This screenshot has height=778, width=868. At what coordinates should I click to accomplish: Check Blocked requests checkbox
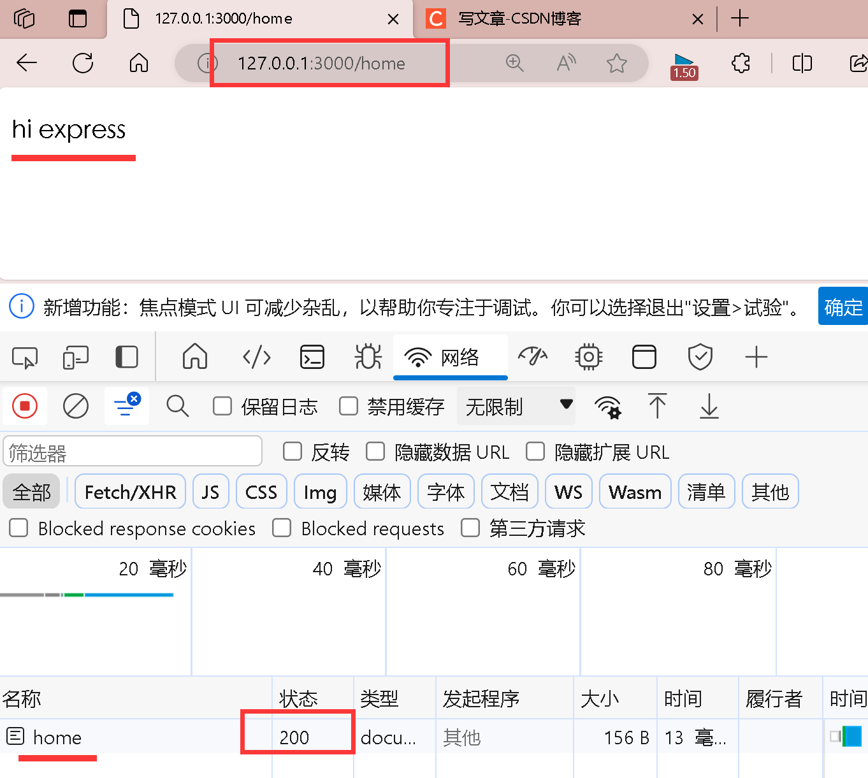click(282, 528)
